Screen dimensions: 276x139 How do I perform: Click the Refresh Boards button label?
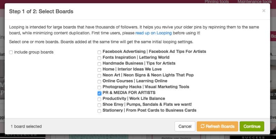[220, 126]
